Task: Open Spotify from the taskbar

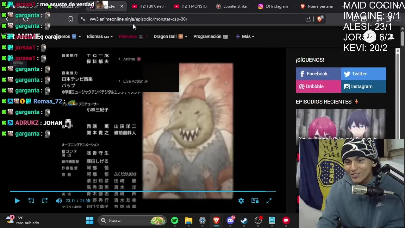Action: point(175,220)
